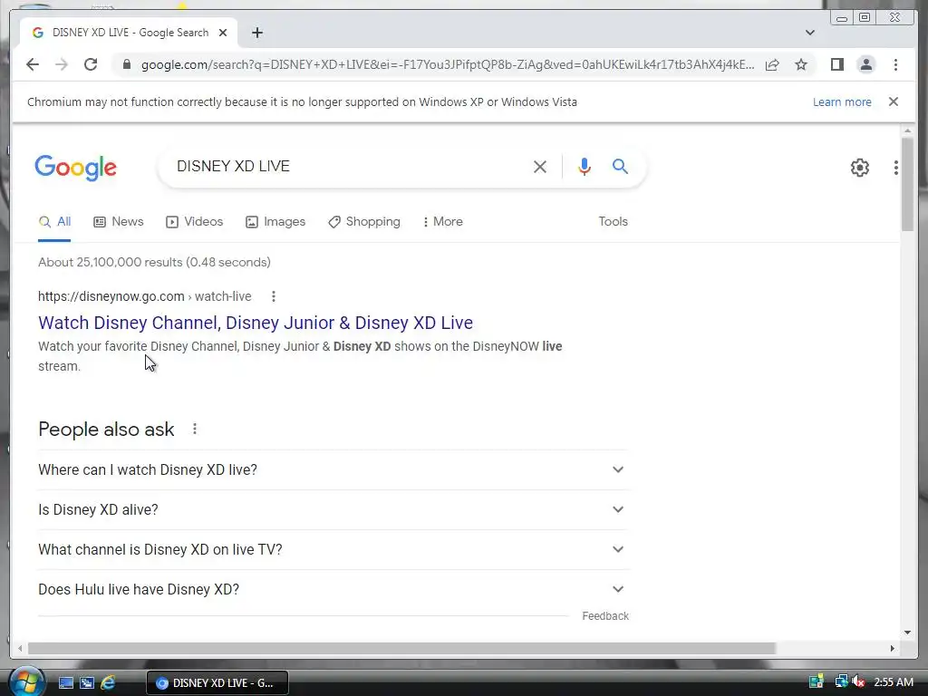Switch to the Shopping tab
The image size is (928, 696).
coord(364,221)
